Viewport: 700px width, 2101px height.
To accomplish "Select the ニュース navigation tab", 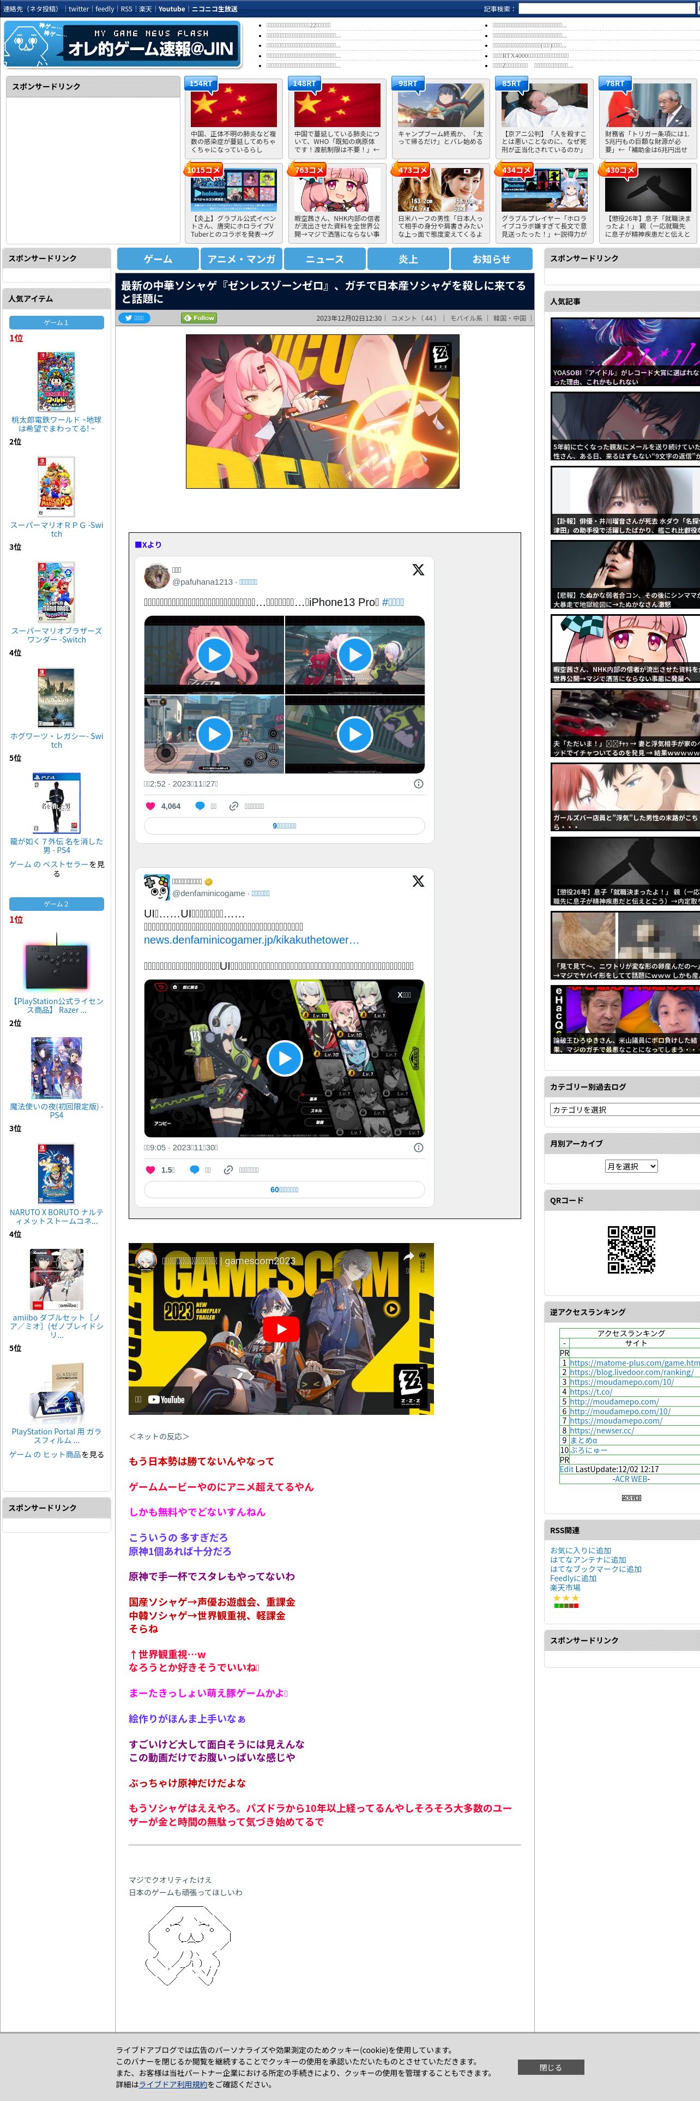I will click(324, 259).
